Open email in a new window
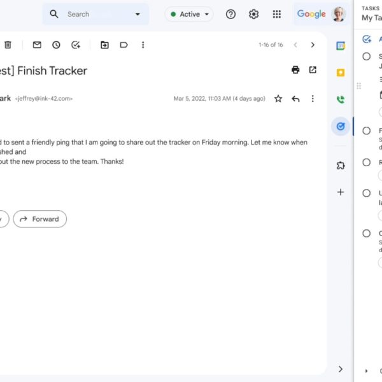This screenshot has height=382, width=382. point(313,70)
